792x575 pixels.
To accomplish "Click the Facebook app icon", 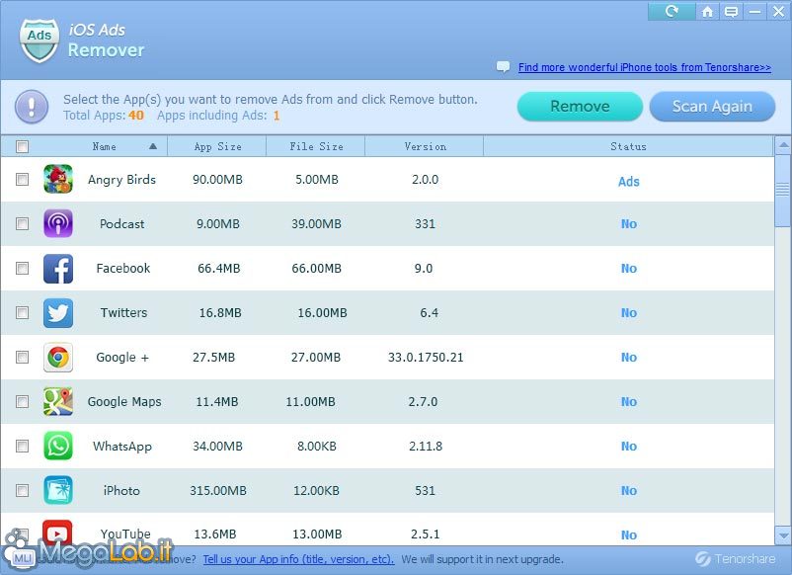I will pyautogui.click(x=58, y=268).
